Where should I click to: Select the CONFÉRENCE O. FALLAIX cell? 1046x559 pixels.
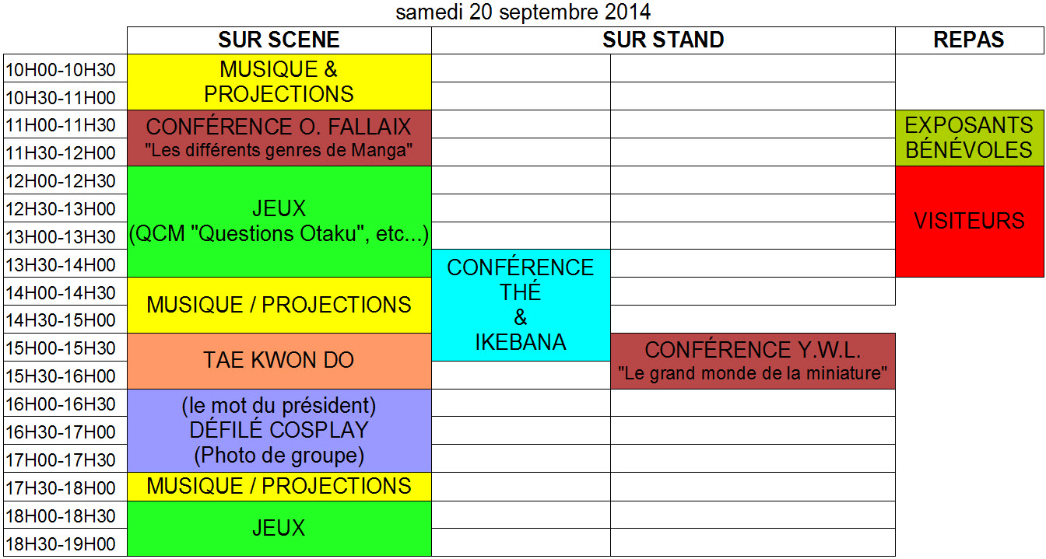[x=279, y=138]
